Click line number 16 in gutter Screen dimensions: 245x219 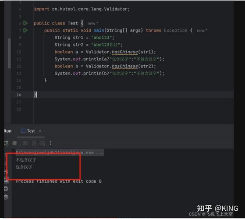19,95
